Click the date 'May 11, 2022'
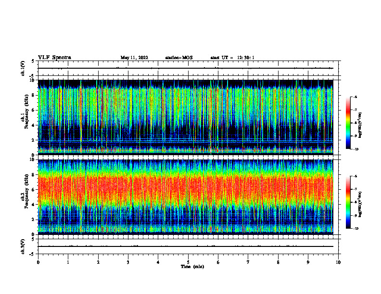Viewport: 381px width, 294px height. click(x=134, y=58)
